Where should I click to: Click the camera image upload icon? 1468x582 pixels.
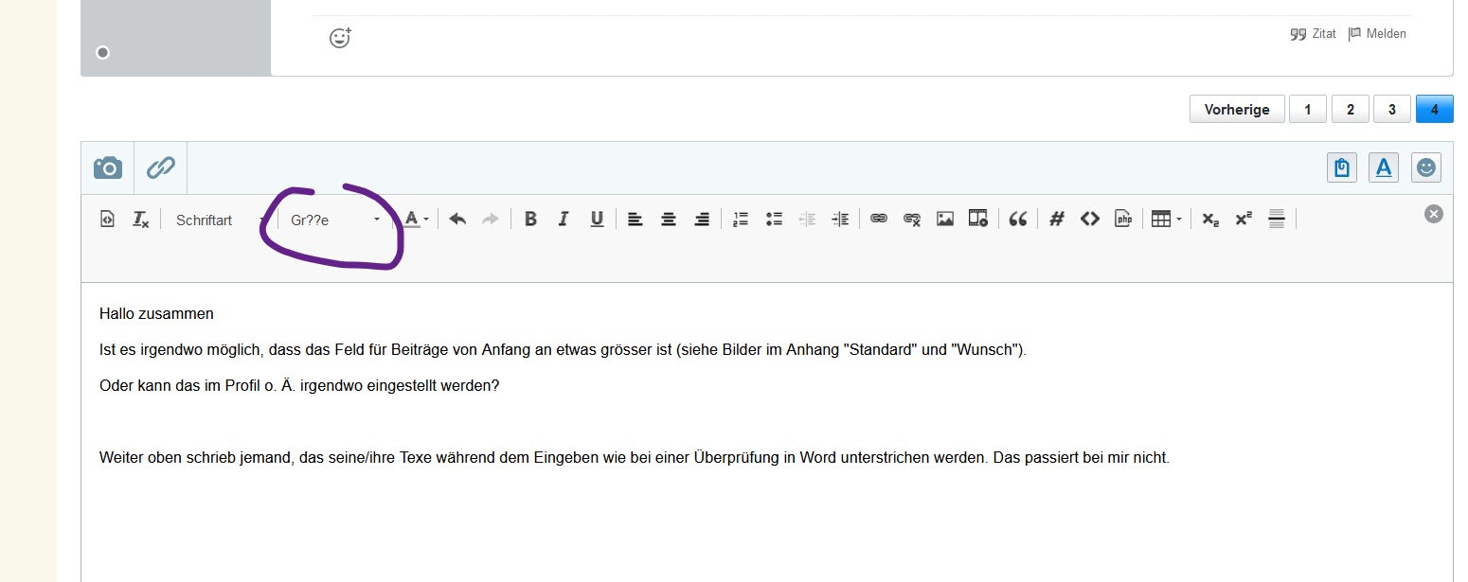pyautogui.click(x=108, y=168)
